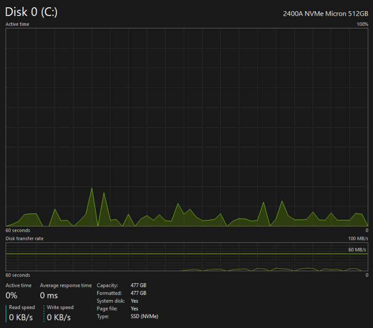The height and width of the screenshot is (328, 373).
Task: Click the "Disk transfer rate" graph label
Action: [x=24, y=239]
